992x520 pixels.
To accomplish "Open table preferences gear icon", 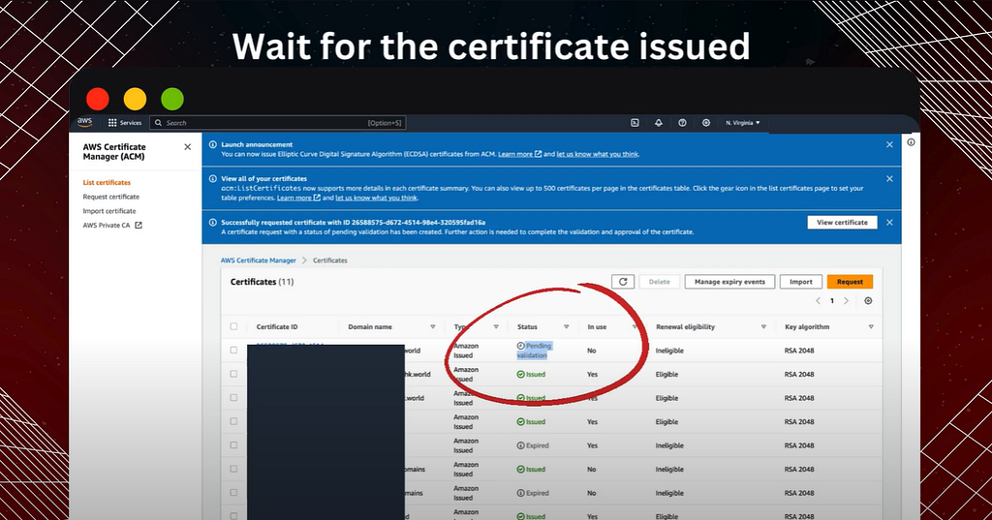I will pos(868,301).
